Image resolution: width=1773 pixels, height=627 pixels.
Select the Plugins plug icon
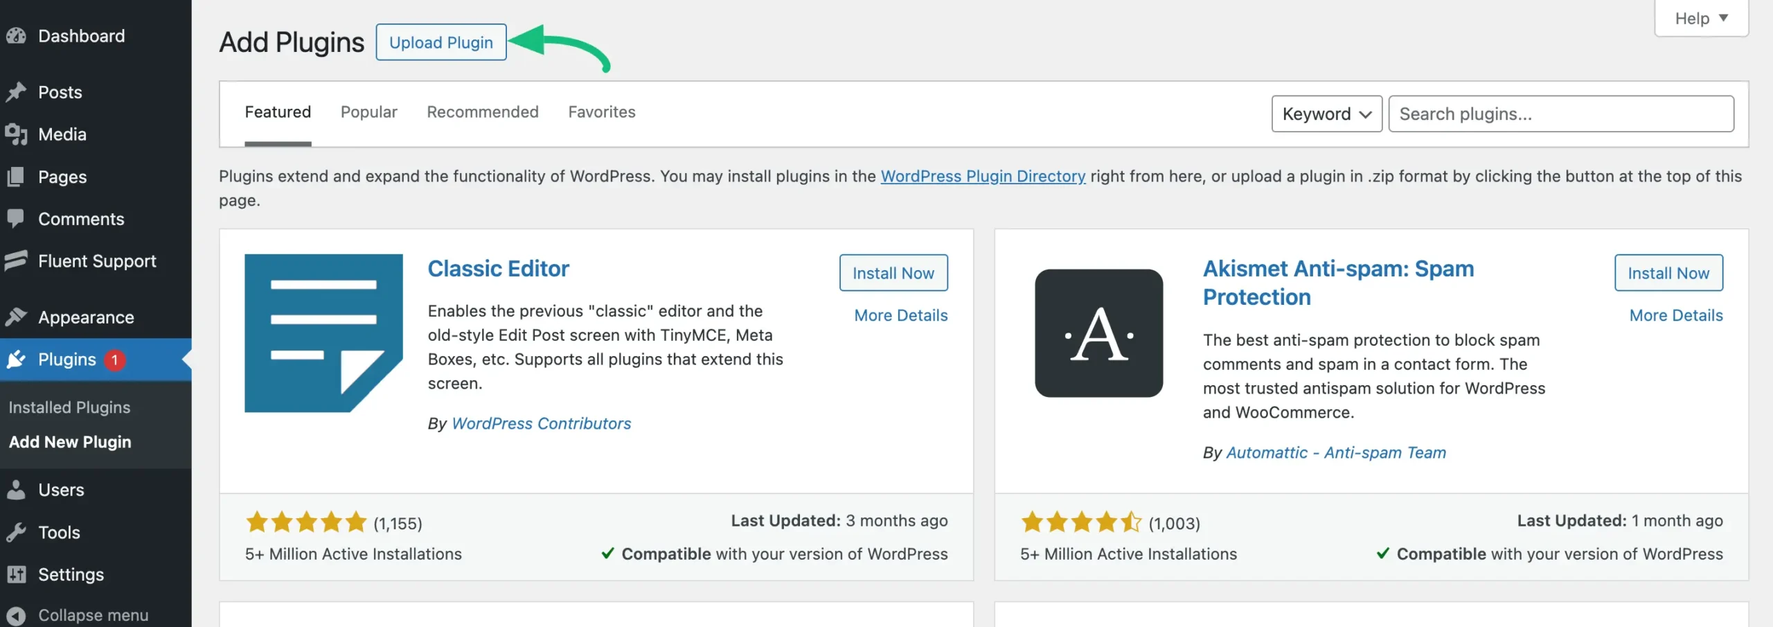16,360
